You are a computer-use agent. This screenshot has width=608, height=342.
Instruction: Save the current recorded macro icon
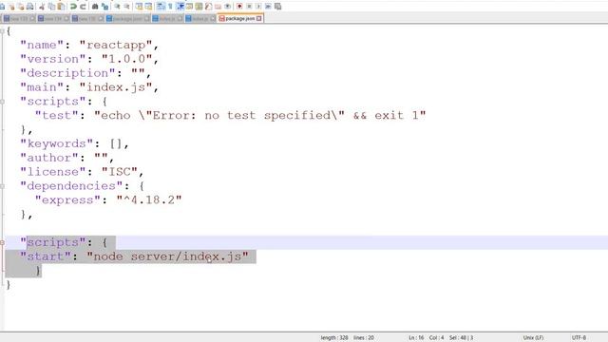[277, 7]
